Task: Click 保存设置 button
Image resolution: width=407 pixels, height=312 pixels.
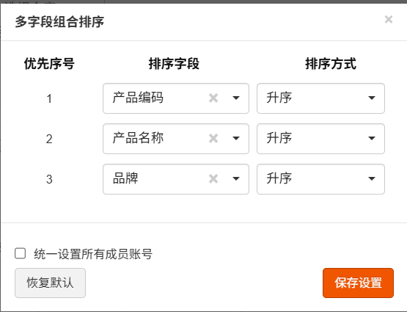Action: (358, 283)
